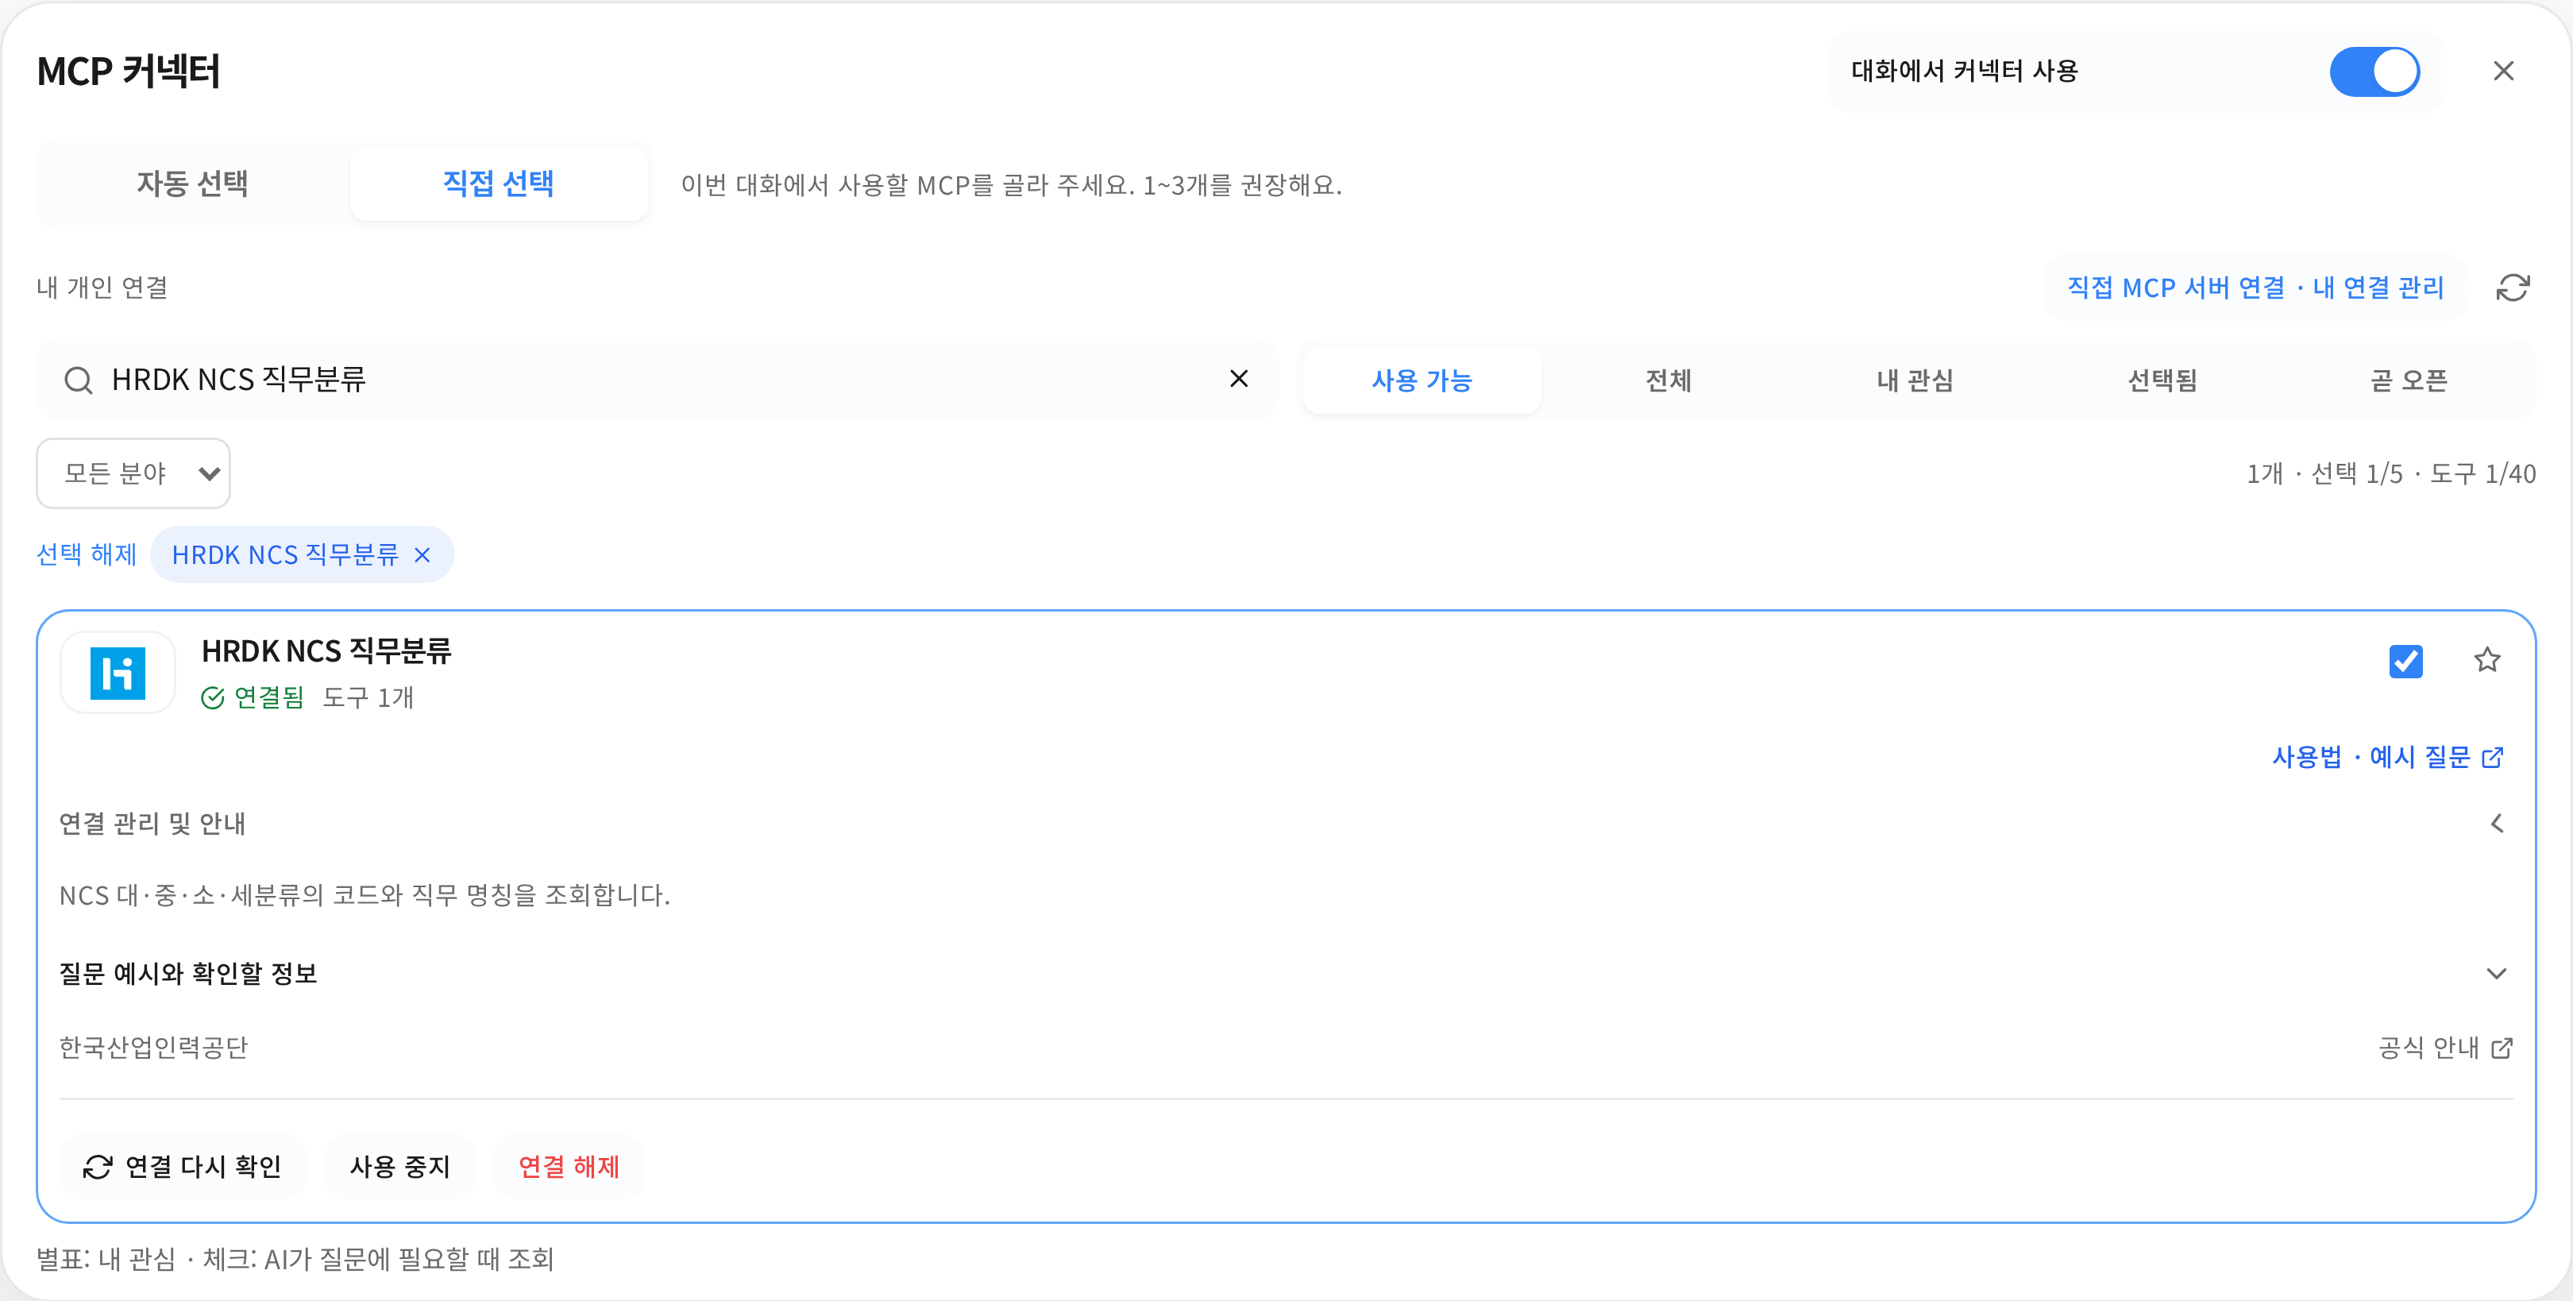Expand 질문 예시와 확인할 정보 section
The image size is (2573, 1301).
tap(1286, 973)
